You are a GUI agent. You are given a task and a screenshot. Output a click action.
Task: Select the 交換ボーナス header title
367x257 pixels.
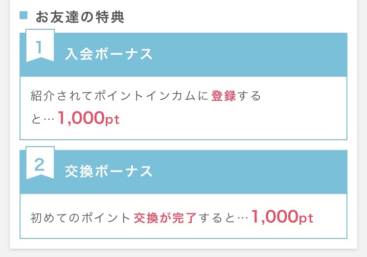pyautogui.click(x=109, y=171)
